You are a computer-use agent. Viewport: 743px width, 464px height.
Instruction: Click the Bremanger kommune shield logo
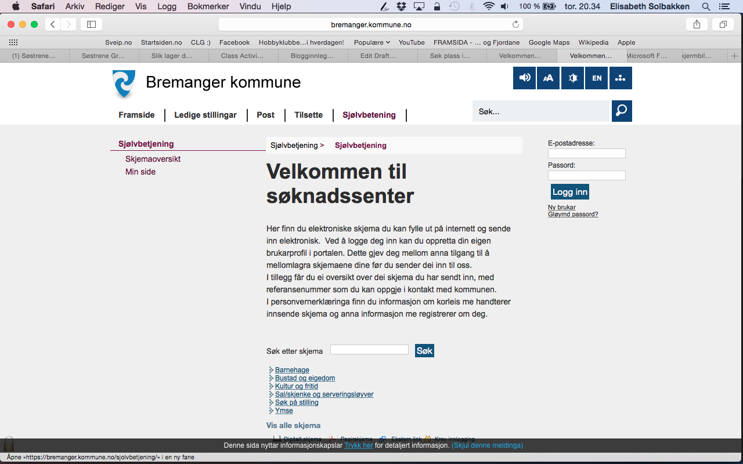(x=124, y=84)
